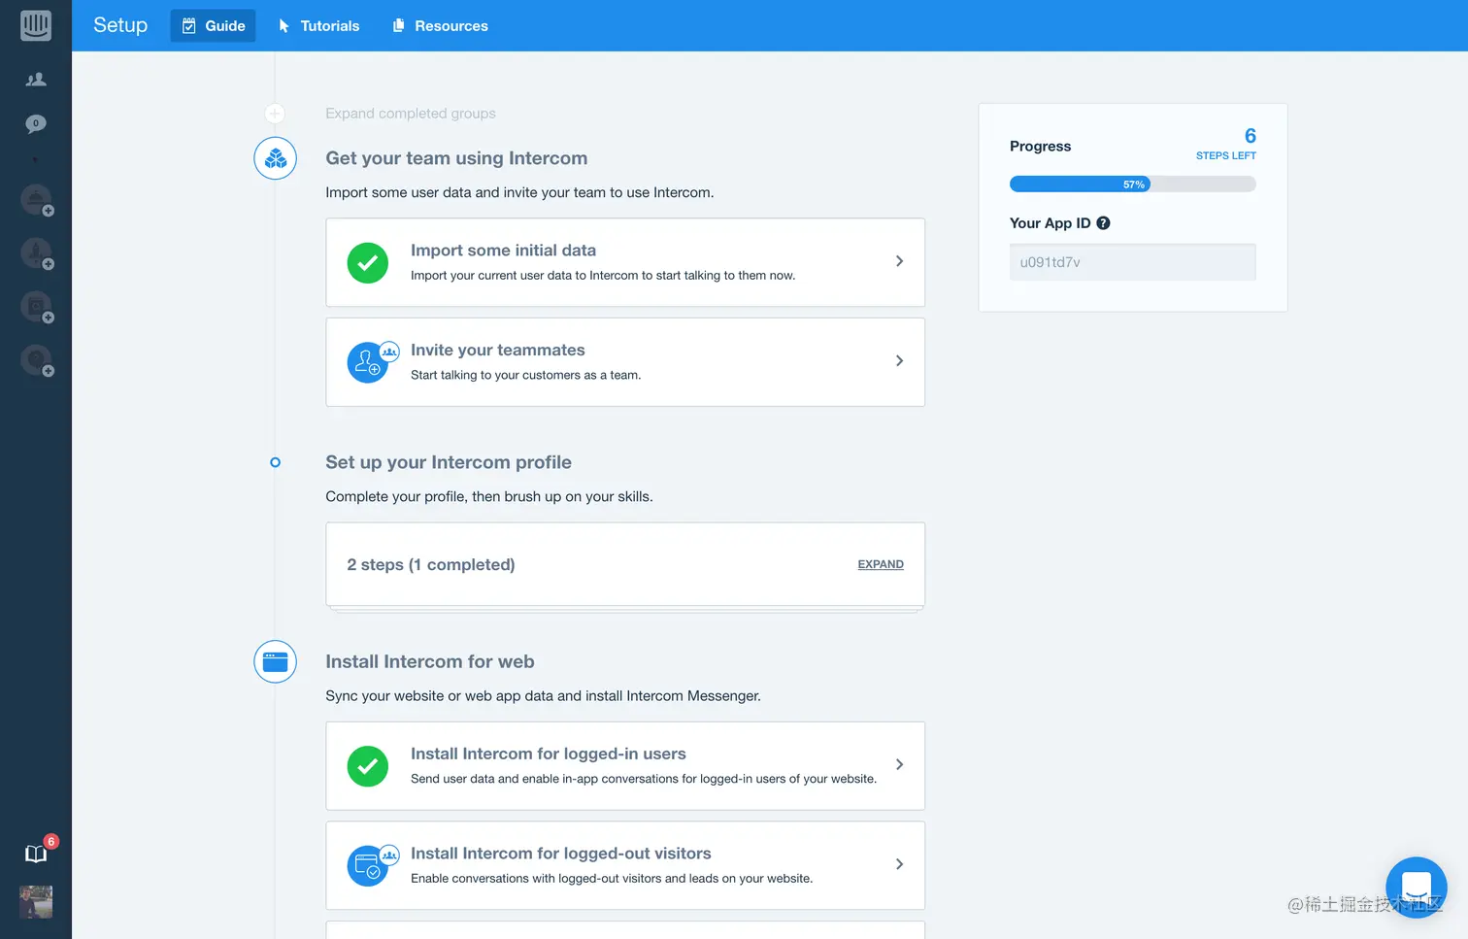Click the book icon with the red 6 badge
Image resolution: width=1468 pixels, height=939 pixels.
tap(36, 855)
